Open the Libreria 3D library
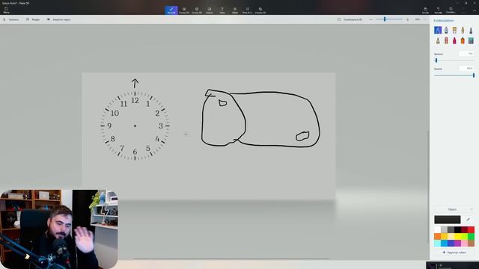 tap(260, 10)
